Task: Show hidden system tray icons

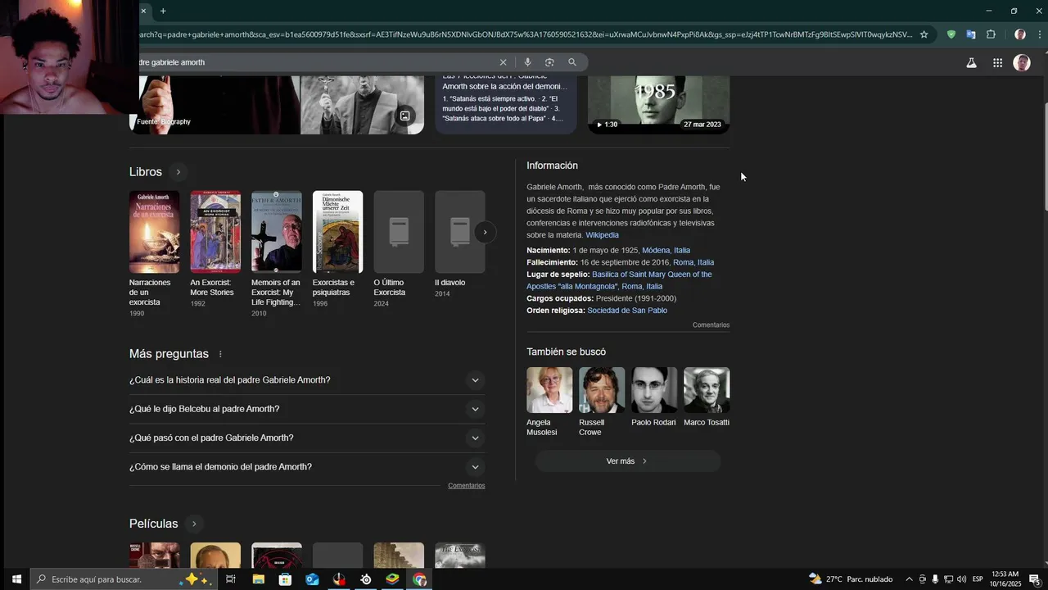Action: (x=908, y=579)
